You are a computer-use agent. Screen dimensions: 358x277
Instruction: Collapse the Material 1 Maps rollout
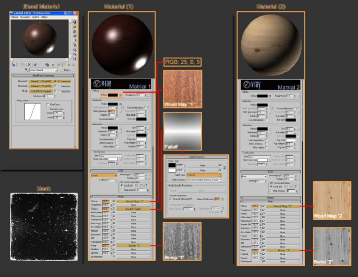121,197
